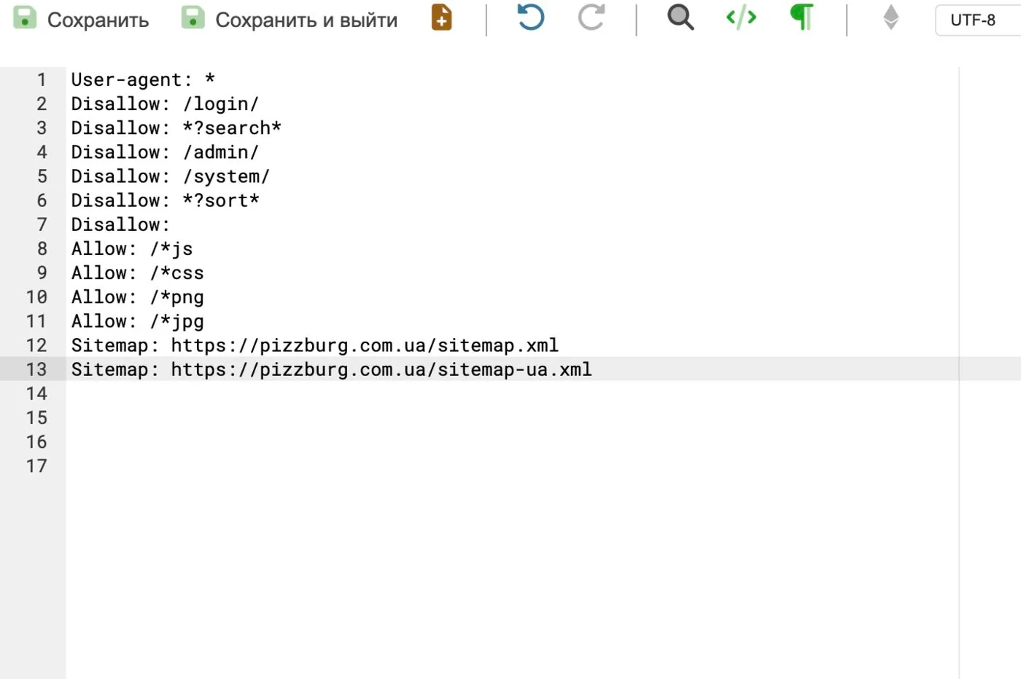Click the line "Allow: /*jpg"
The height and width of the screenshot is (679, 1021).
pyautogui.click(x=138, y=321)
